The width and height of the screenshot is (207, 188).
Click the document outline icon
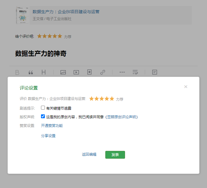(155, 72)
